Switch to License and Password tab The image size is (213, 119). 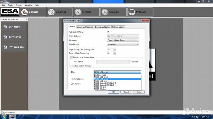(x=85, y=27)
